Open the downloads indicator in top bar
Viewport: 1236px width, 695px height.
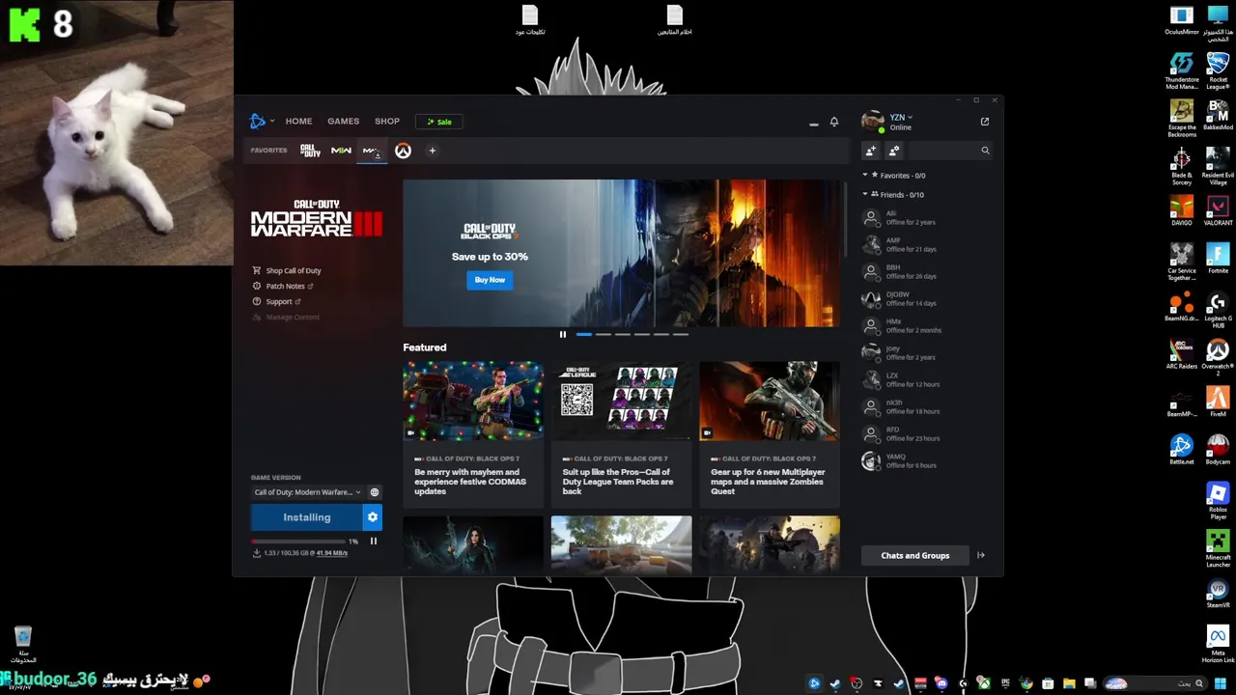tap(813, 123)
